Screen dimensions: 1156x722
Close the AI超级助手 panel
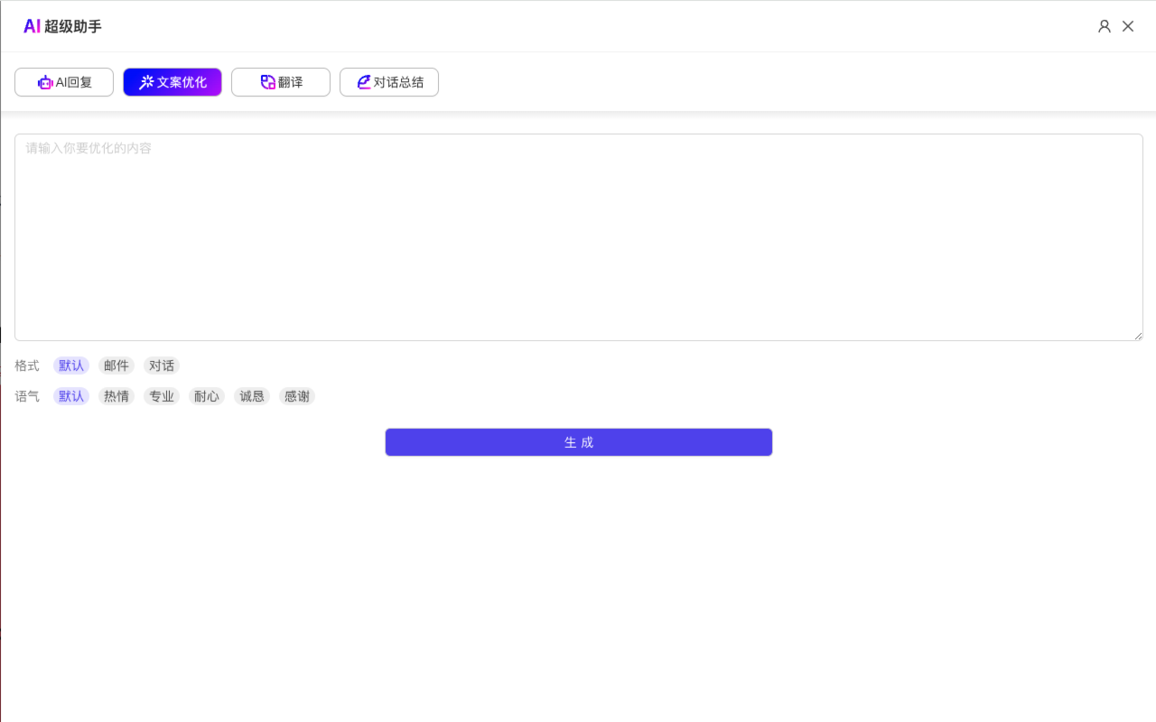pyautogui.click(x=1128, y=26)
